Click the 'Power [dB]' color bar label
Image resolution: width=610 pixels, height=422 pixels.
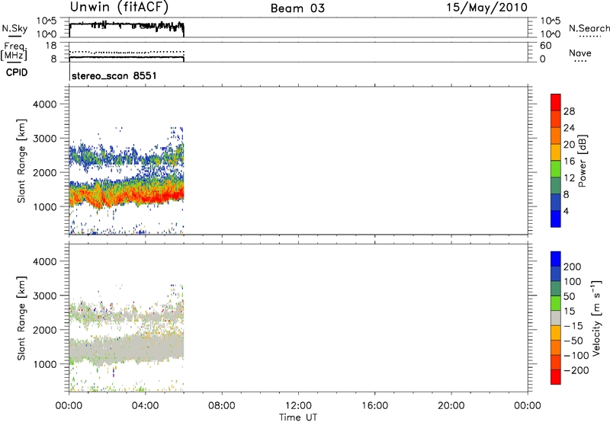582,161
